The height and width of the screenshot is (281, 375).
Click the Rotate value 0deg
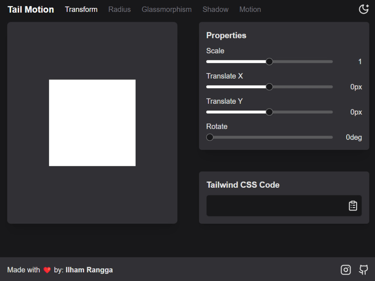tap(354, 138)
